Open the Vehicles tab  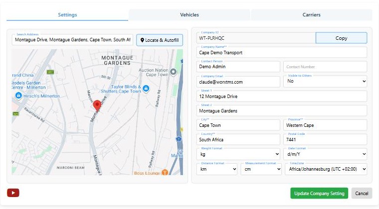(x=189, y=15)
